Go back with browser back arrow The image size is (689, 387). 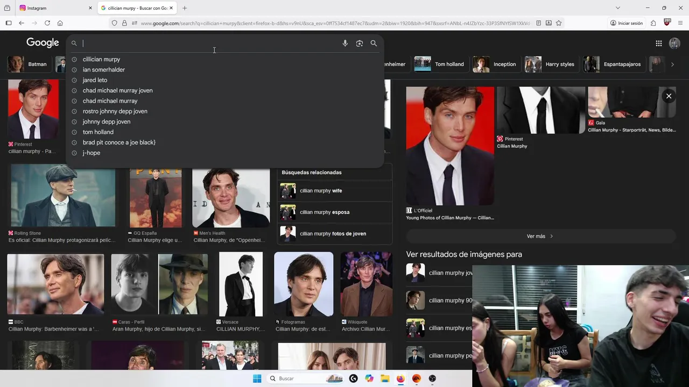tap(22, 23)
